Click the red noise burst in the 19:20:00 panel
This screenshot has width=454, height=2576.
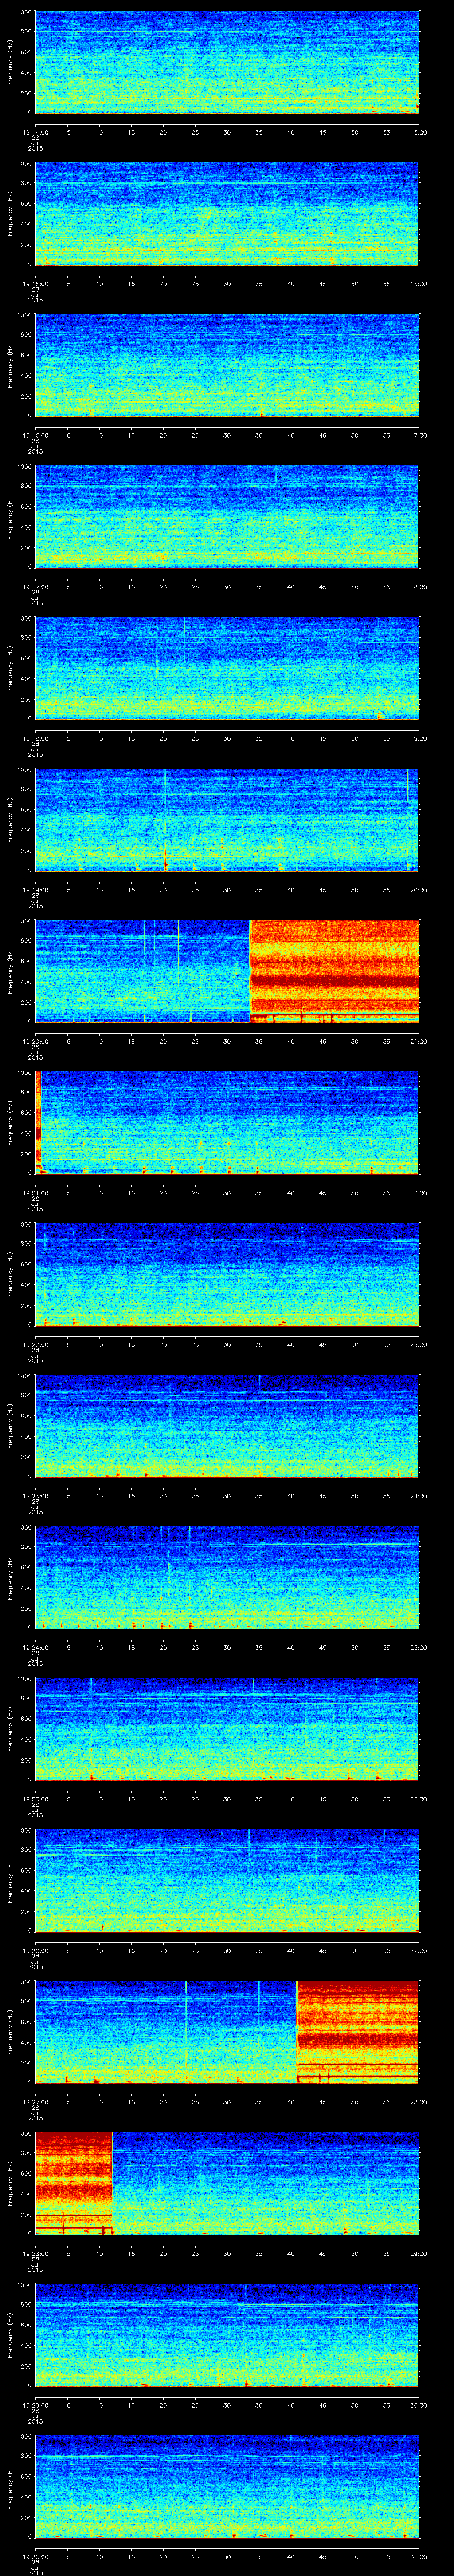(x=334, y=971)
